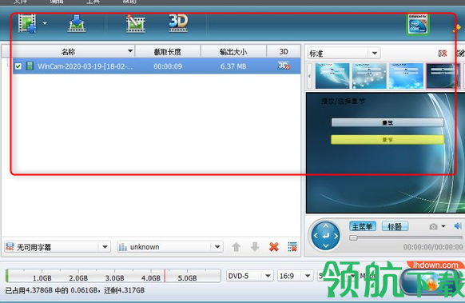Click the left arrow on navigation pad
465x303 pixels.
[x=316, y=236]
